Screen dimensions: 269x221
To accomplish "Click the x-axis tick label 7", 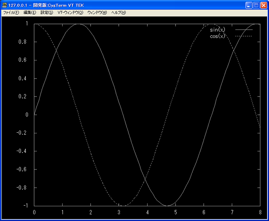I will pyautogui.click(x=232, y=212).
